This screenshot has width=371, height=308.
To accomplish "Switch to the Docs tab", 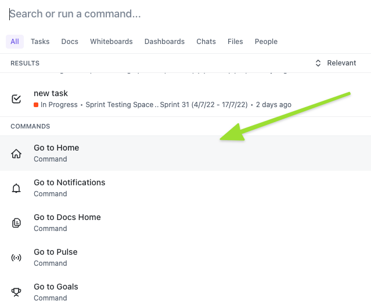I will coord(70,42).
